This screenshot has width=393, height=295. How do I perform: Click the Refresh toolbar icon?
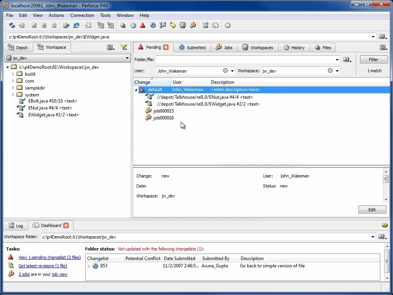click(12, 25)
